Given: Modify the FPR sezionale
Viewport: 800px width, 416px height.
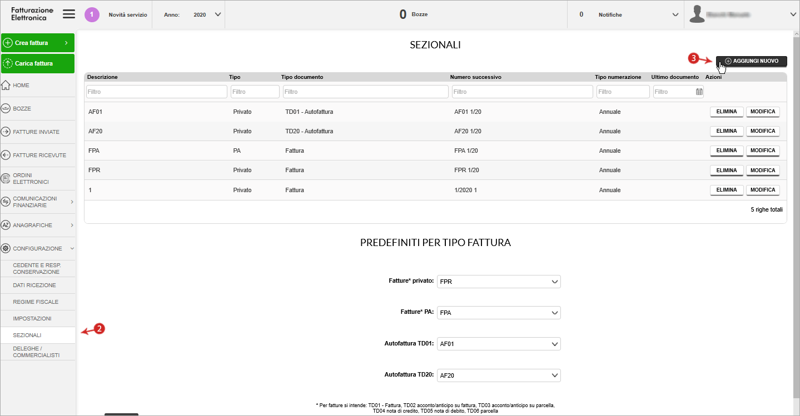Looking at the screenshot, I should [x=763, y=170].
